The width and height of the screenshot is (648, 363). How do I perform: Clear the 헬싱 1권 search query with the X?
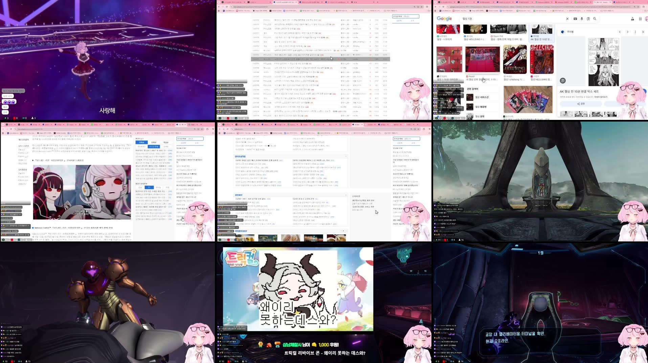click(567, 19)
